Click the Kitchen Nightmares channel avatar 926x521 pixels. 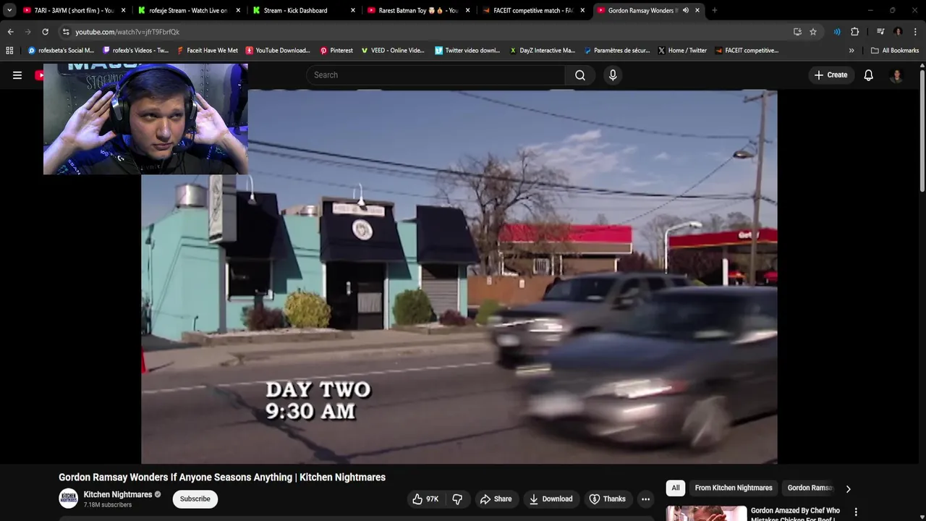pyautogui.click(x=69, y=499)
